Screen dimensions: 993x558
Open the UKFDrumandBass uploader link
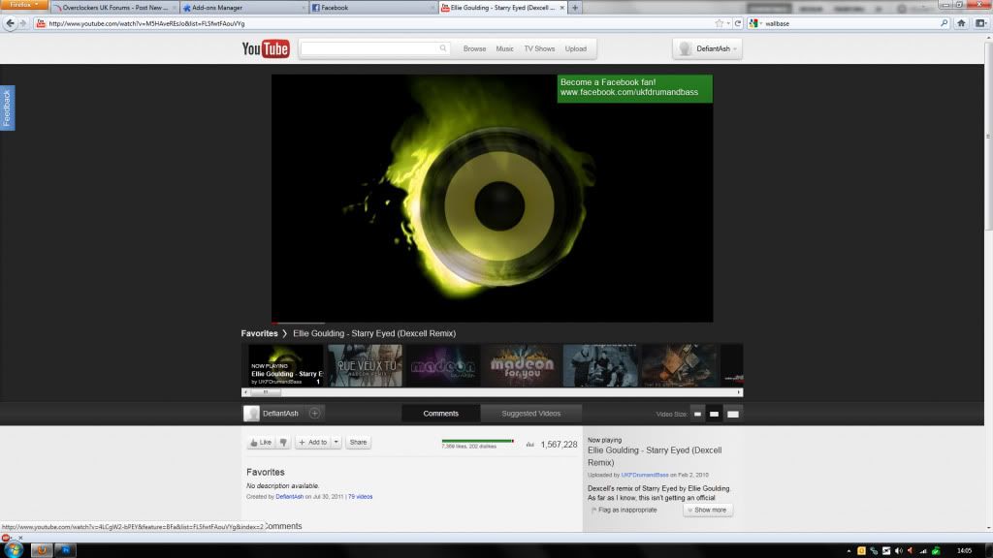click(x=645, y=475)
